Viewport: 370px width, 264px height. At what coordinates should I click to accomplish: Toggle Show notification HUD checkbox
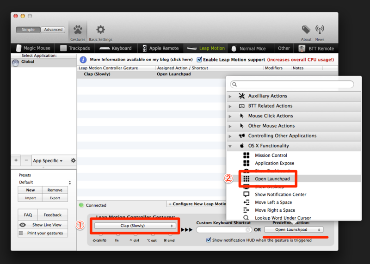click(209, 240)
